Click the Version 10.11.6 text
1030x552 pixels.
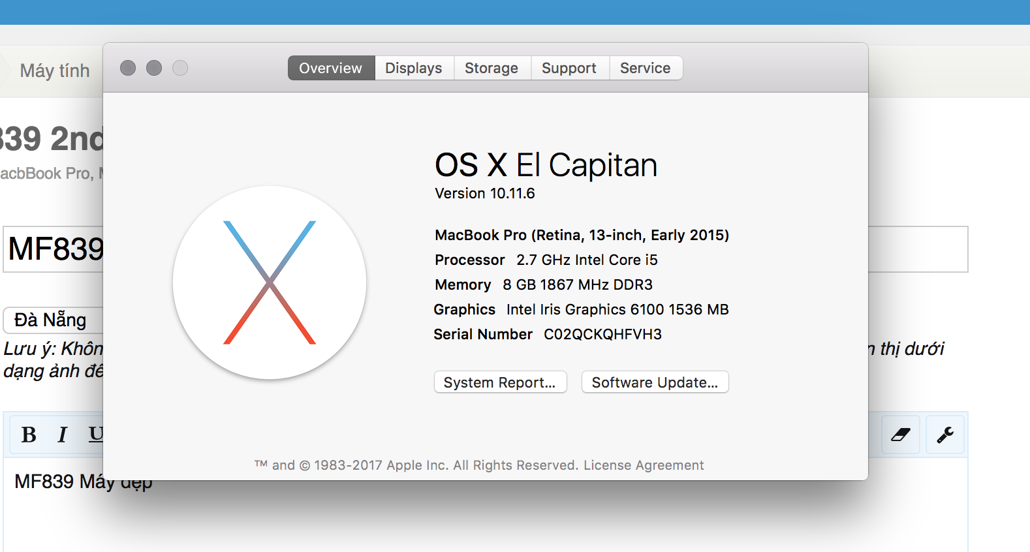pyautogui.click(x=485, y=193)
